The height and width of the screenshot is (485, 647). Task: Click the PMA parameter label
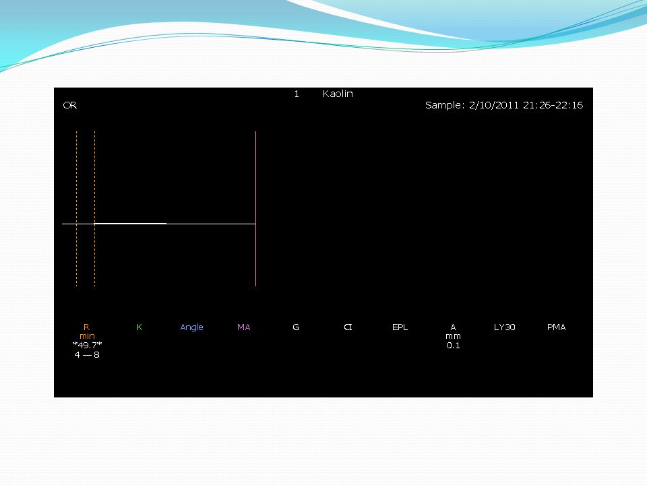(556, 327)
